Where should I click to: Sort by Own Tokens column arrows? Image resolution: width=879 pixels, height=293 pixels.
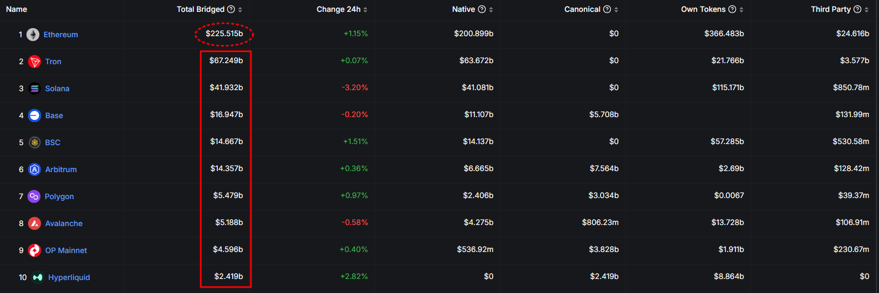click(x=741, y=10)
